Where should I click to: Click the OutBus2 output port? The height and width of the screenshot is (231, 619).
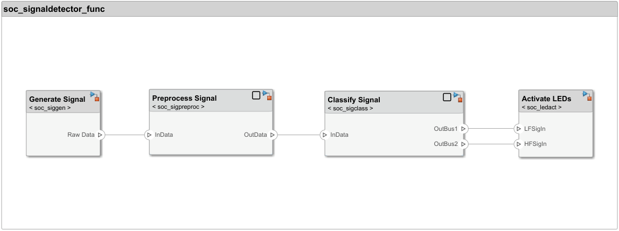point(464,144)
